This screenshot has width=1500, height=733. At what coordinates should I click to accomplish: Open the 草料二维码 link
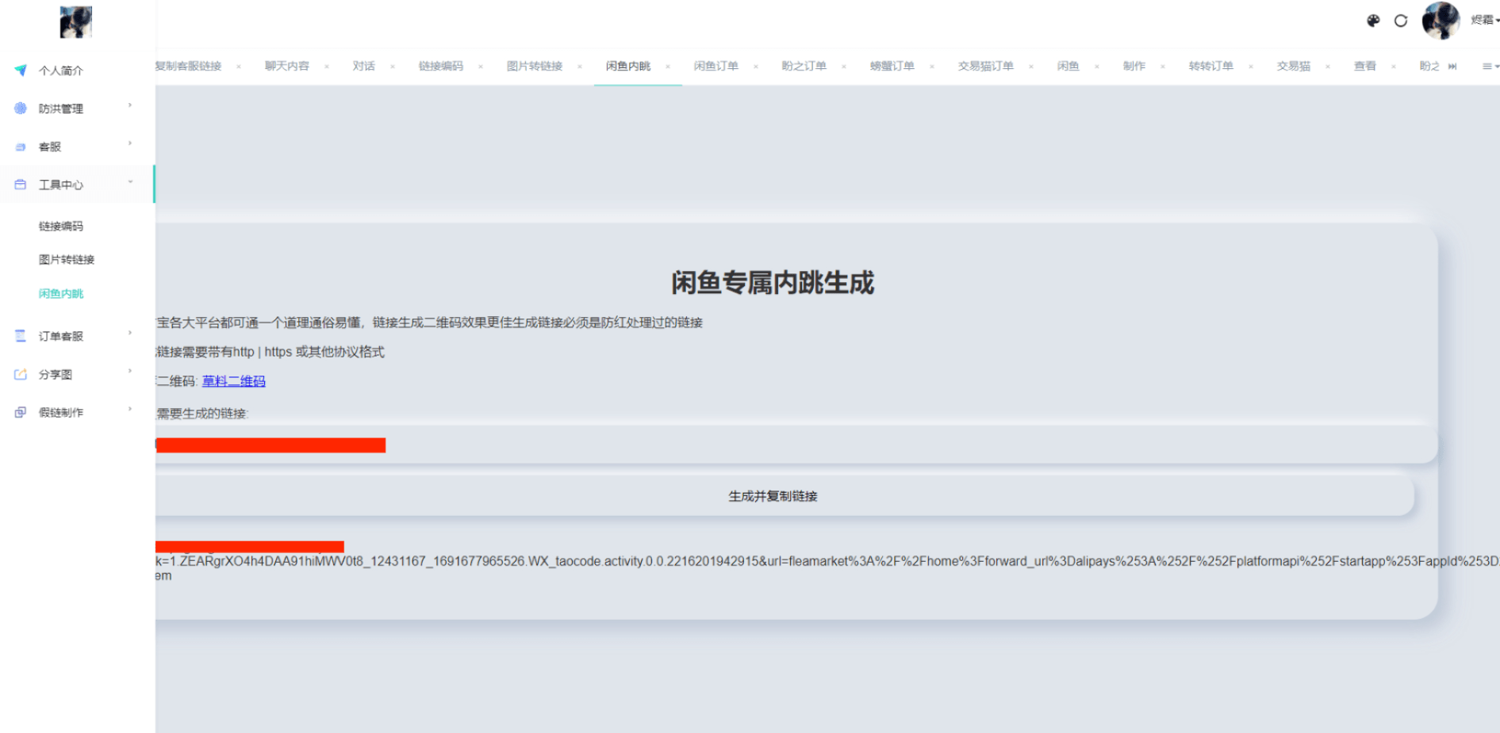(x=234, y=381)
